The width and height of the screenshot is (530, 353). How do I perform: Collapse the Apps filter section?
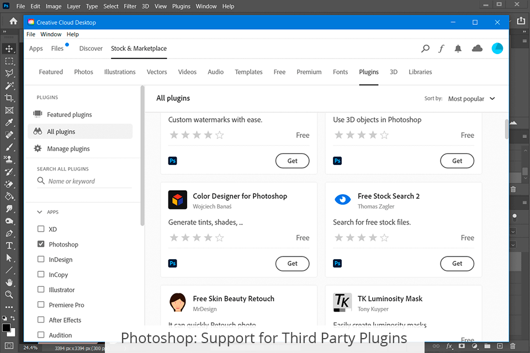[x=40, y=212]
